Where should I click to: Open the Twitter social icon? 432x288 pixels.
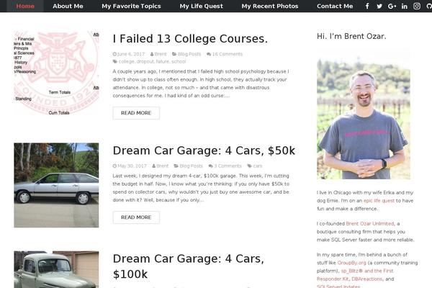click(379, 6)
